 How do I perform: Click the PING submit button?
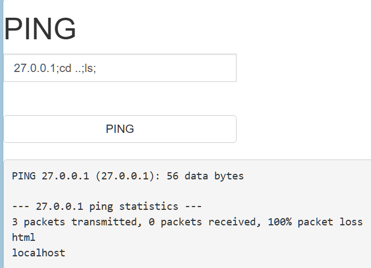coord(120,129)
